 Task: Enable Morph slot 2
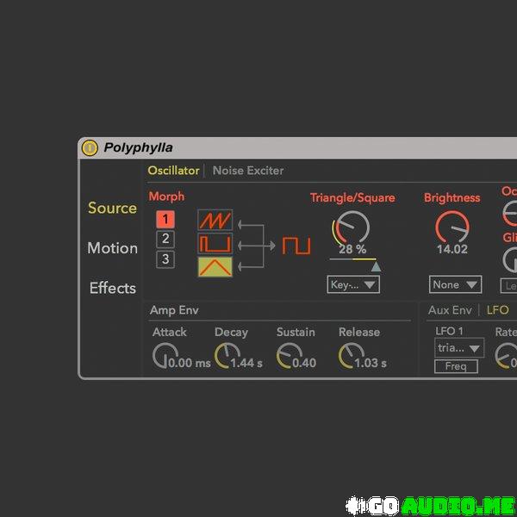click(x=165, y=239)
